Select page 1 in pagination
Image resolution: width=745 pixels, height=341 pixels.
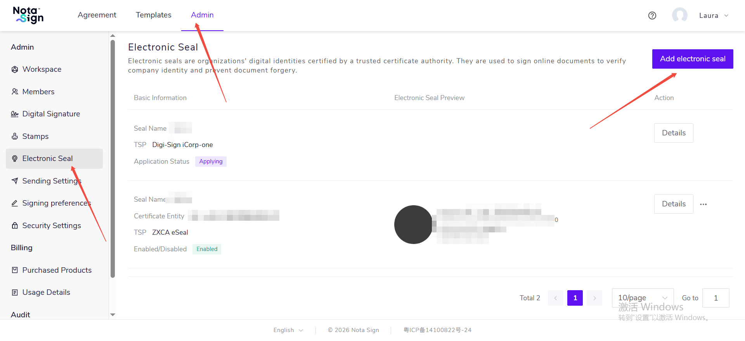(x=575, y=298)
